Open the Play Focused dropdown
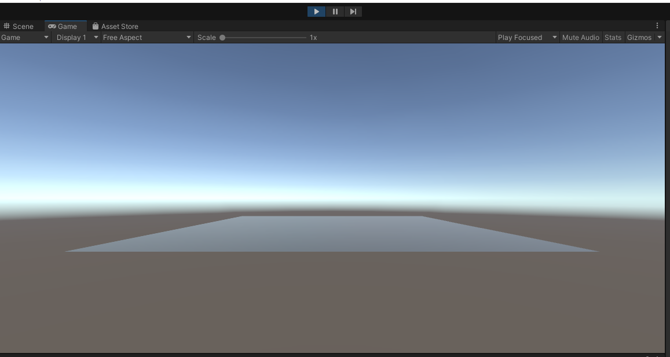This screenshot has height=357, width=670. [528, 37]
